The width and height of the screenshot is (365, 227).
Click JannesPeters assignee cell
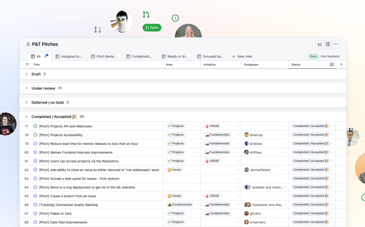click(x=264, y=170)
